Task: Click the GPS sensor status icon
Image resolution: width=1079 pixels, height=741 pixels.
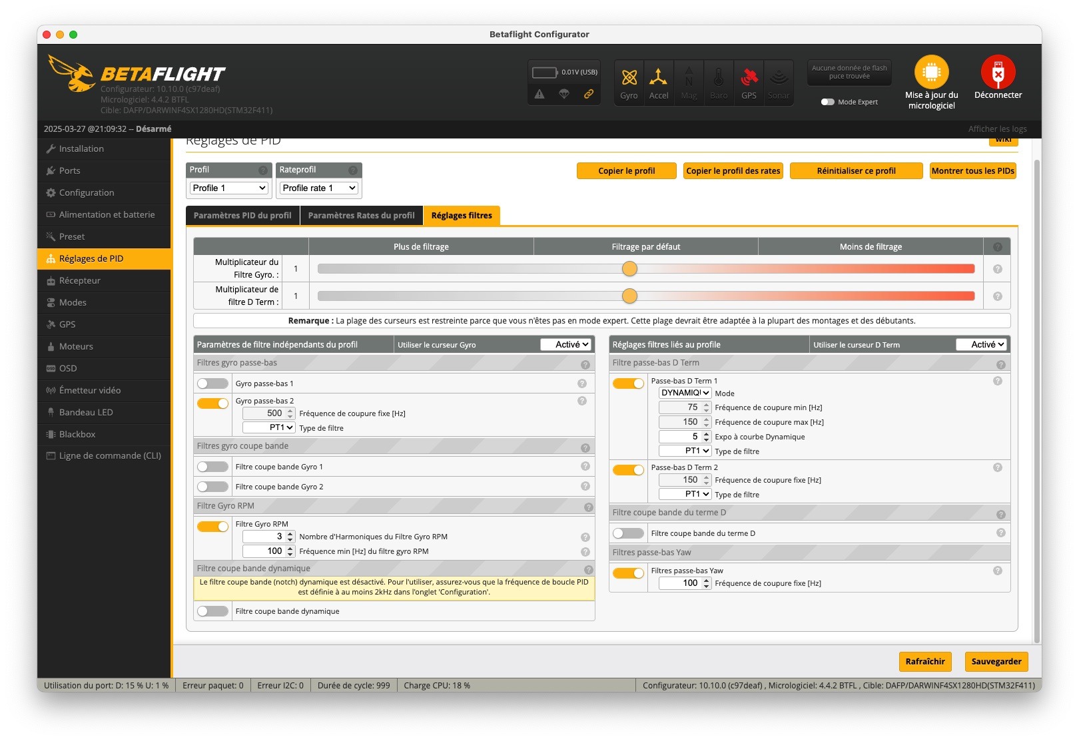Action: pos(749,83)
